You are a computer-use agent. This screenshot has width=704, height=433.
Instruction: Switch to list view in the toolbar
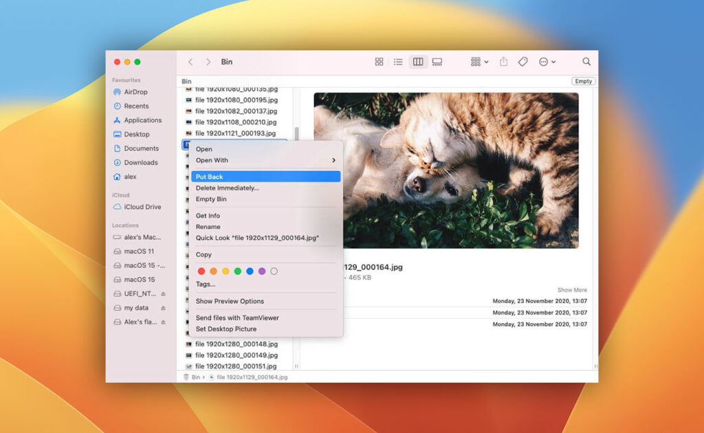click(x=398, y=61)
